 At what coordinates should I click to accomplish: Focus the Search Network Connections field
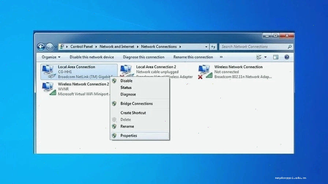pos(253,47)
